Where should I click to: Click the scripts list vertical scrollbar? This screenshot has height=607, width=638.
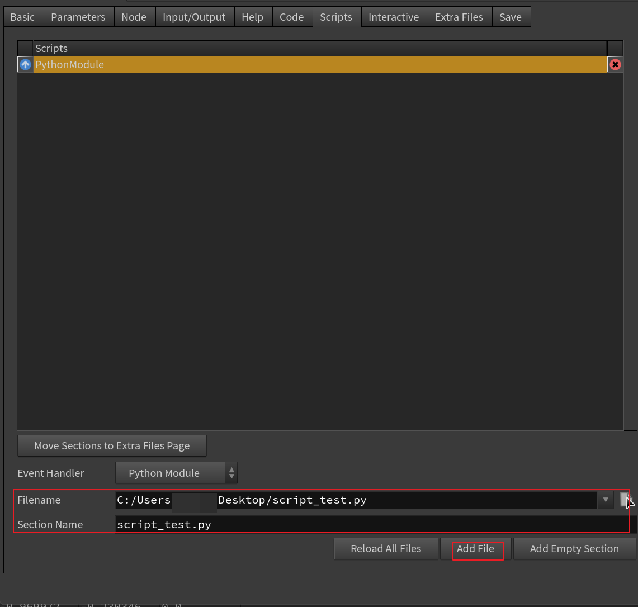click(x=630, y=235)
